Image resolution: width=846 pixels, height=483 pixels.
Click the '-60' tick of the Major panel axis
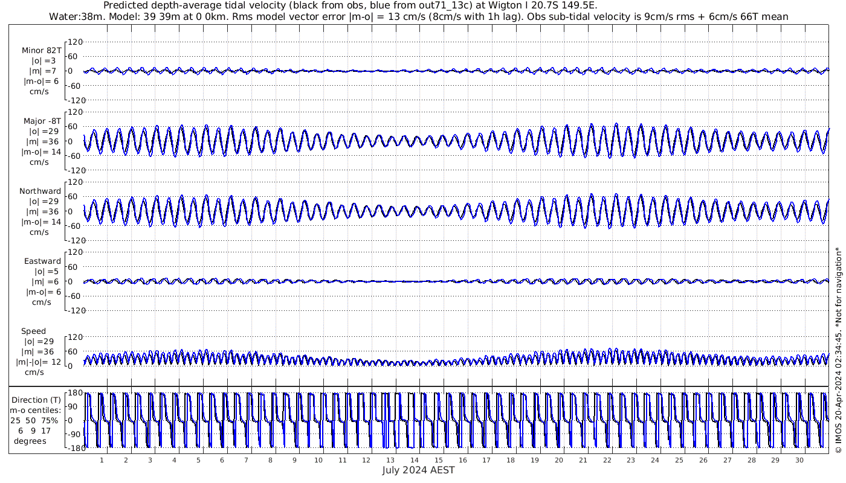[x=75, y=156]
